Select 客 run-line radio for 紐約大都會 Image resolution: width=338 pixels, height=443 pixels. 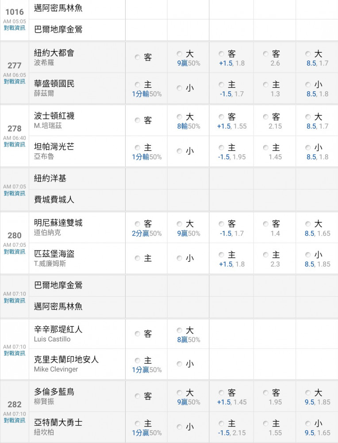coord(138,57)
